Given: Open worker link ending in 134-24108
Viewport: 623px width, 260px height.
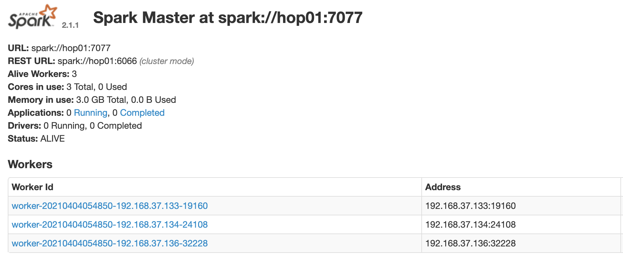Looking at the screenshot, I should click(x=110, y=225).
